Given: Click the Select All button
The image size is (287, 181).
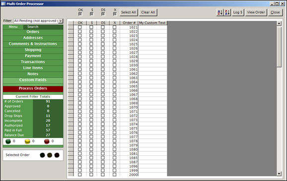Looking at the screenshot, I should pos(129,12).
